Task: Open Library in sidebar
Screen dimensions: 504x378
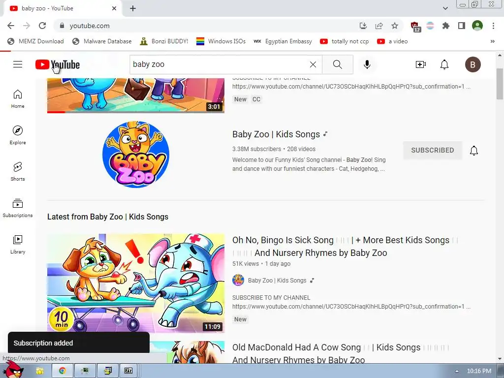Action: point(18,244)
